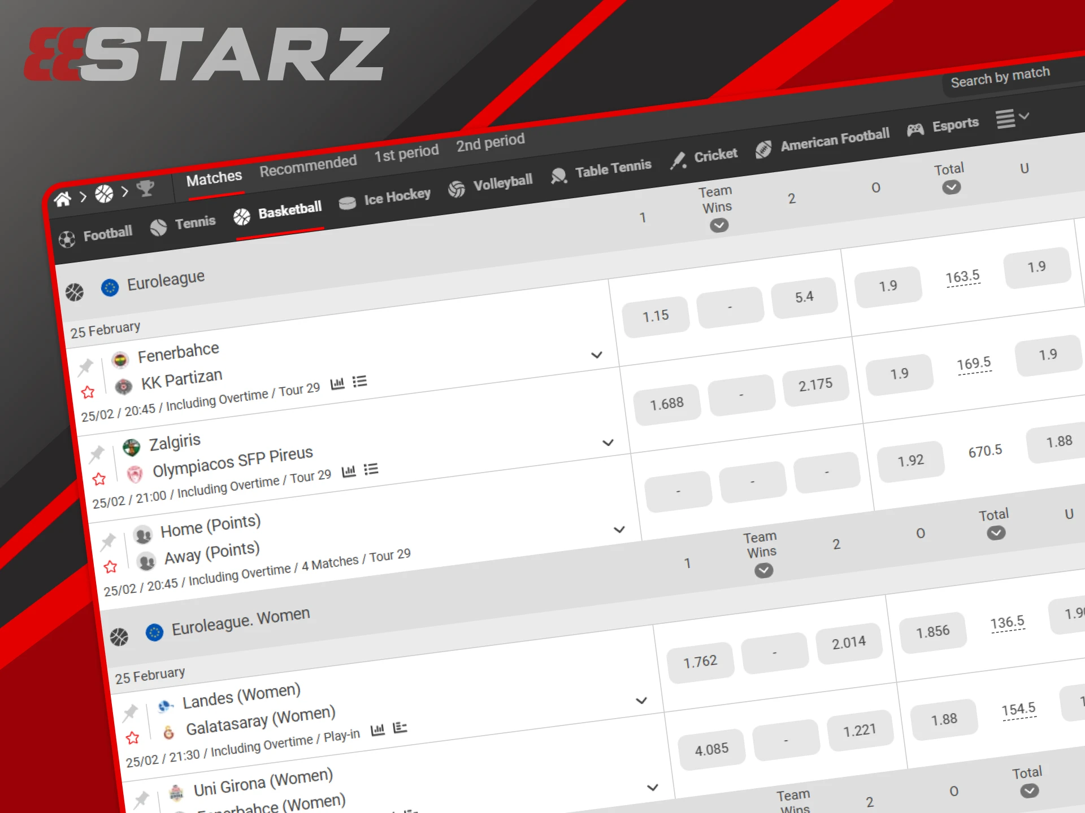Click the Galatasaray (Women) team logo
This screenshot has width=1085, height=813.
(x=168, y=732)
